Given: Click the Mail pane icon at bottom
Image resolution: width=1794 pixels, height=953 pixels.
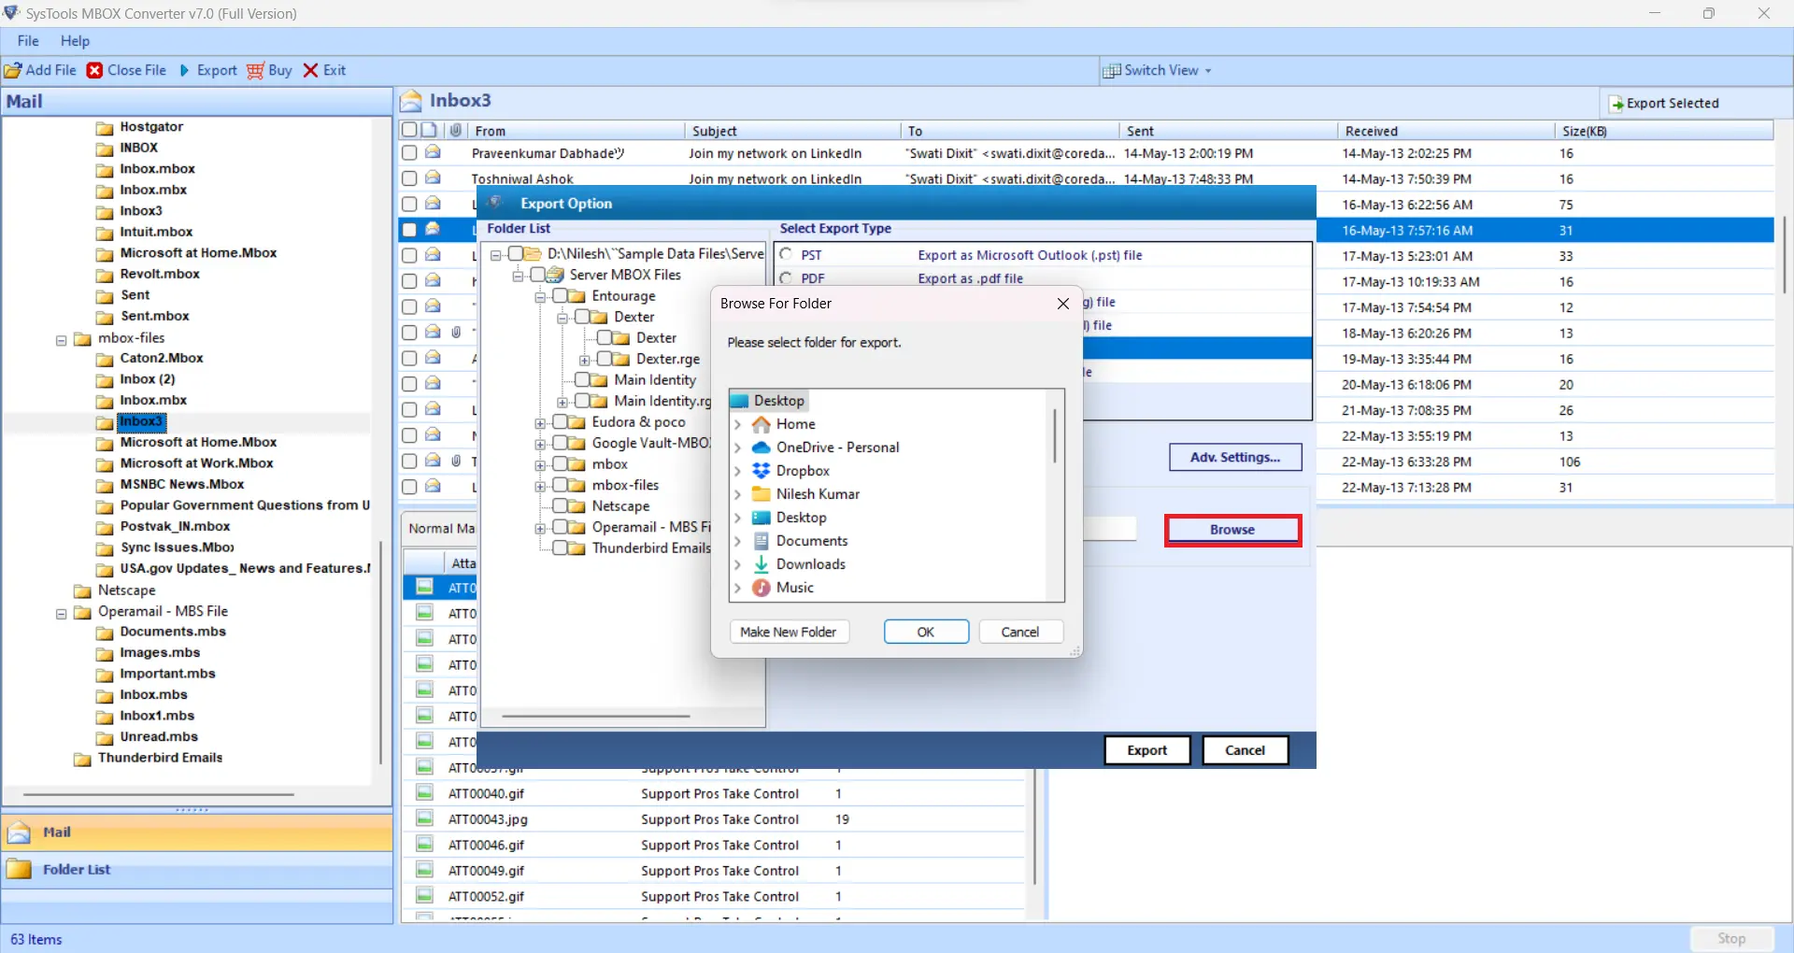Looking at the screenshot, I should 19,832.
